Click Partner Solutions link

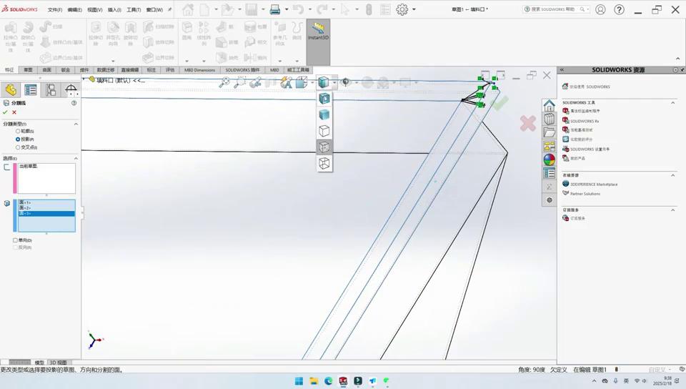585,194
